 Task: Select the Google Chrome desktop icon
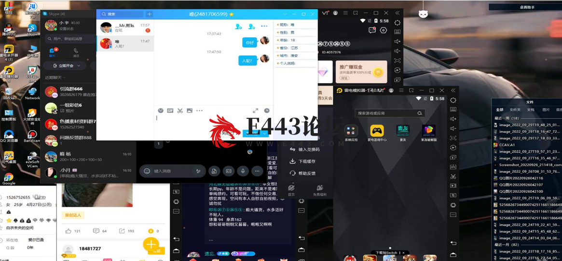coord(9,179)
